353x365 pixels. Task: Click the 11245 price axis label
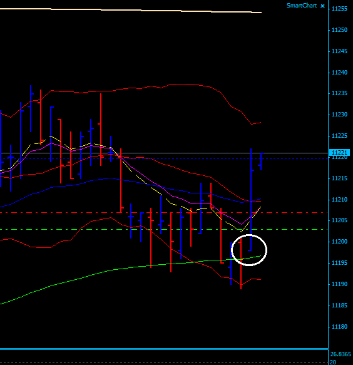[339, 51]
